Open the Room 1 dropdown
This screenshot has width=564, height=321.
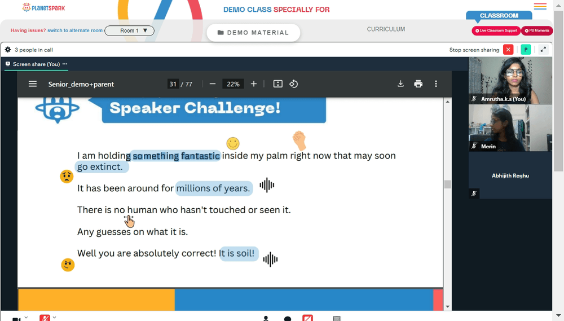tap(130, 30)
